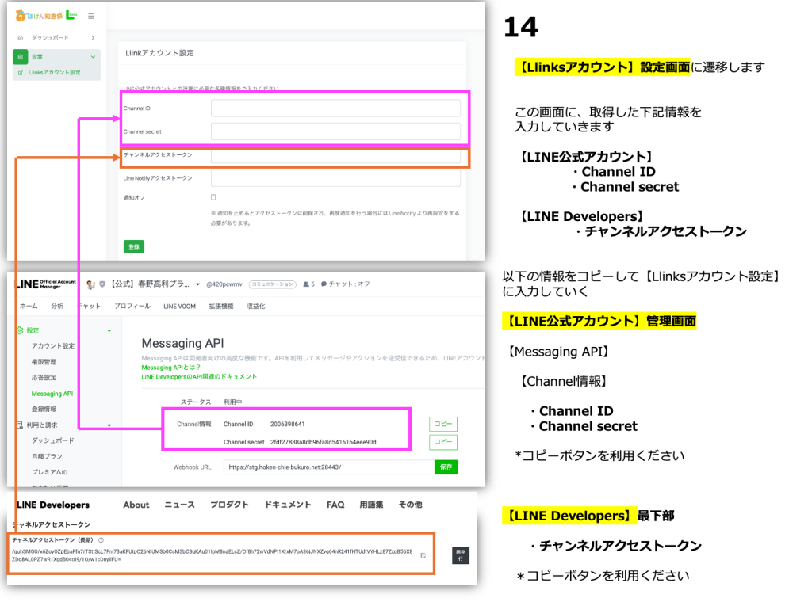Click the friends count icon showing 5
The image size is (812, 602).
(x=306, y=284)
